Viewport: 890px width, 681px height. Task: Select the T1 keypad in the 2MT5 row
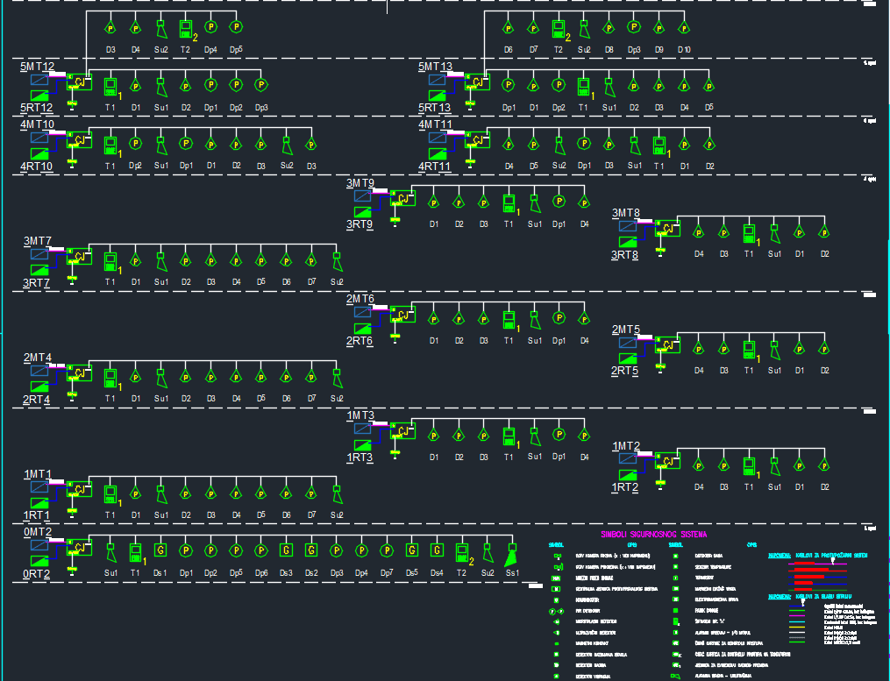pyautogui.click(x=749, y=349)
